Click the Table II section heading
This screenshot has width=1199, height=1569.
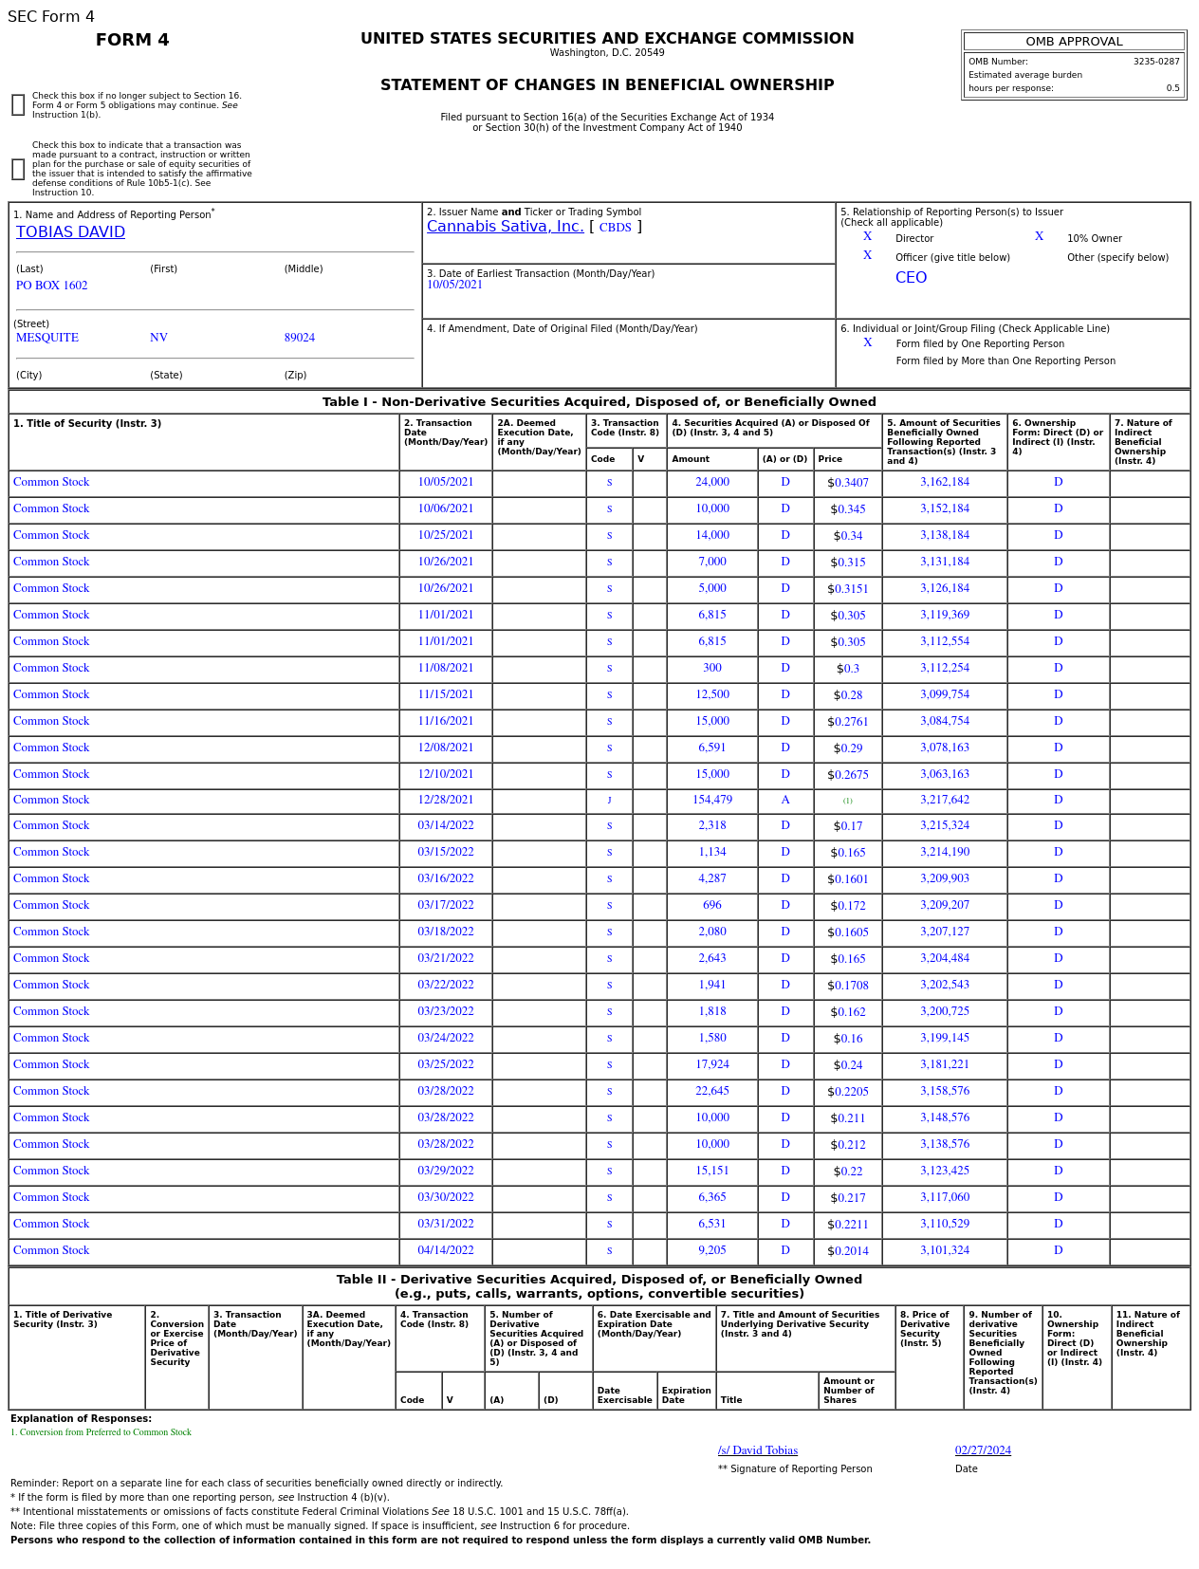599,1287
